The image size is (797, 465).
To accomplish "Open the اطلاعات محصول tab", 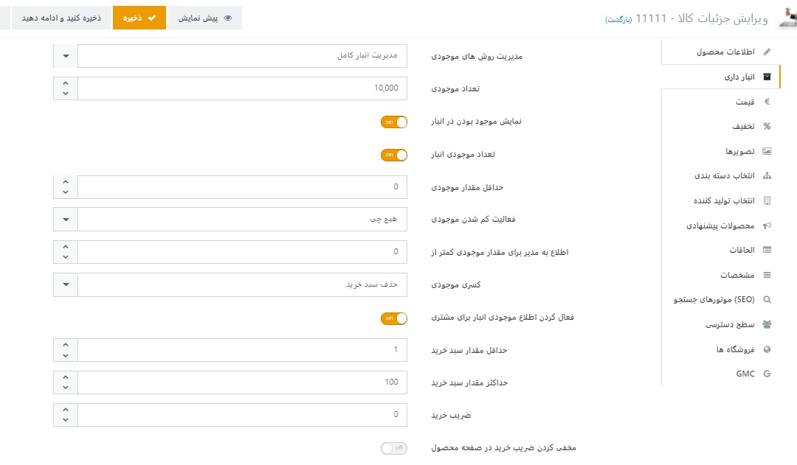I will point(721,52).
